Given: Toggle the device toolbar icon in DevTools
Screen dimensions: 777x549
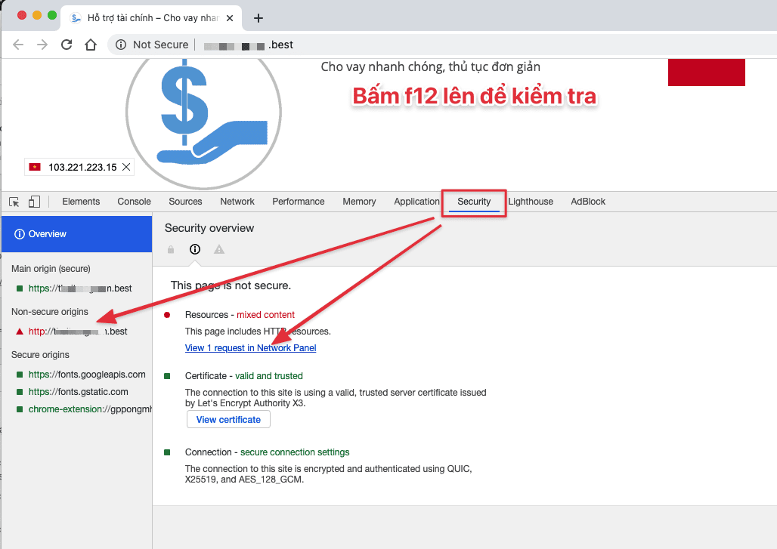Looking at the screenshot, I should tap(33, 202).
